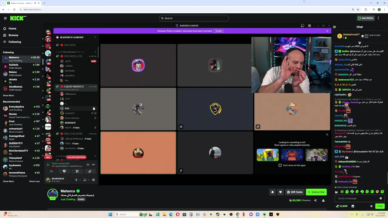Open Opera browser from taskbar
Viewport: 388px width, 218px height.
[178, 214]
